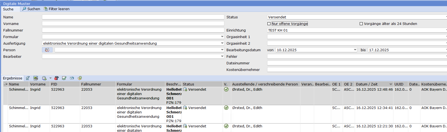The image size is (447, 132).
Task: Sort by the Formular column header
Action: [140, 84]
